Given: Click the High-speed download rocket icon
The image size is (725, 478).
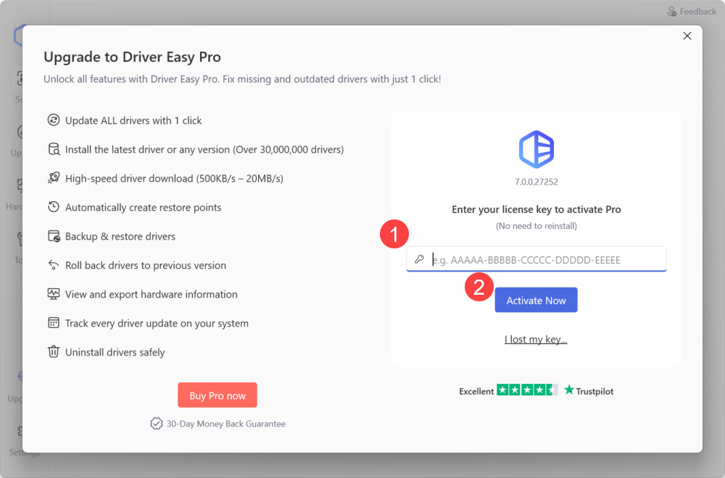Looking at the screenshot, I should (x=54, y=178).
